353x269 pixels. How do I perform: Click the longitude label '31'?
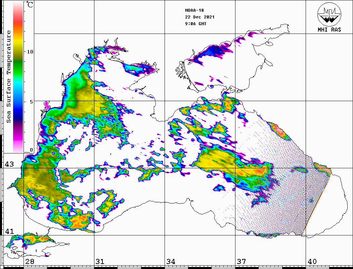pyautogui.click(x=100, y=262)
